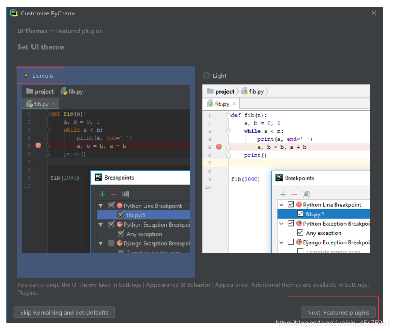
Task: Click Django Exception Breakpoint lightning icon in Light list
Action: click(299, 242)
